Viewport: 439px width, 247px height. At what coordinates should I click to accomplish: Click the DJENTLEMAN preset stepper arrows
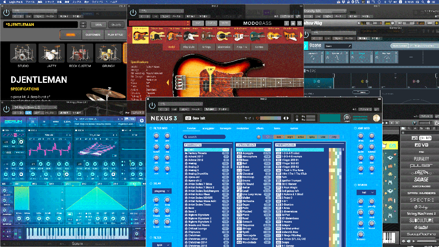[x=83, y=24]
